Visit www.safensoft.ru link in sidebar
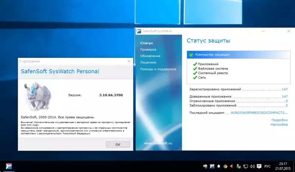The width and height of the screenshot is (295, 172). click(158, 143)
